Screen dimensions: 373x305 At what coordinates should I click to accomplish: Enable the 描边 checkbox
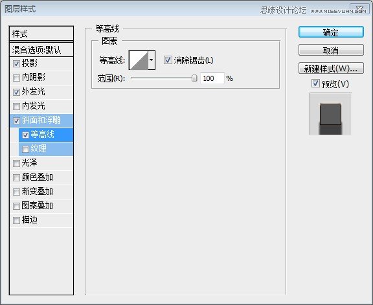click(16, 220)
